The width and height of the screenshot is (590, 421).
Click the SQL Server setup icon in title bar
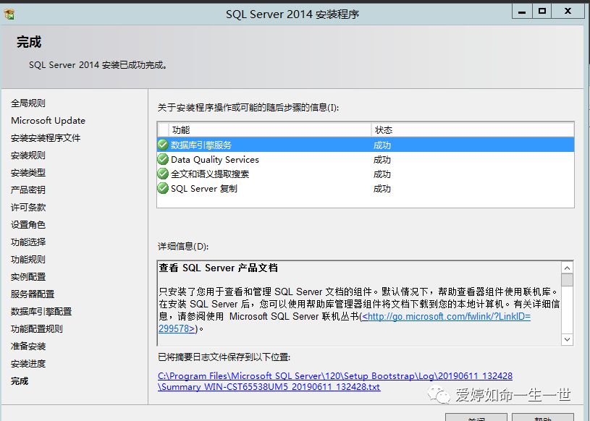pyautogui.click(x=9, y=14)
